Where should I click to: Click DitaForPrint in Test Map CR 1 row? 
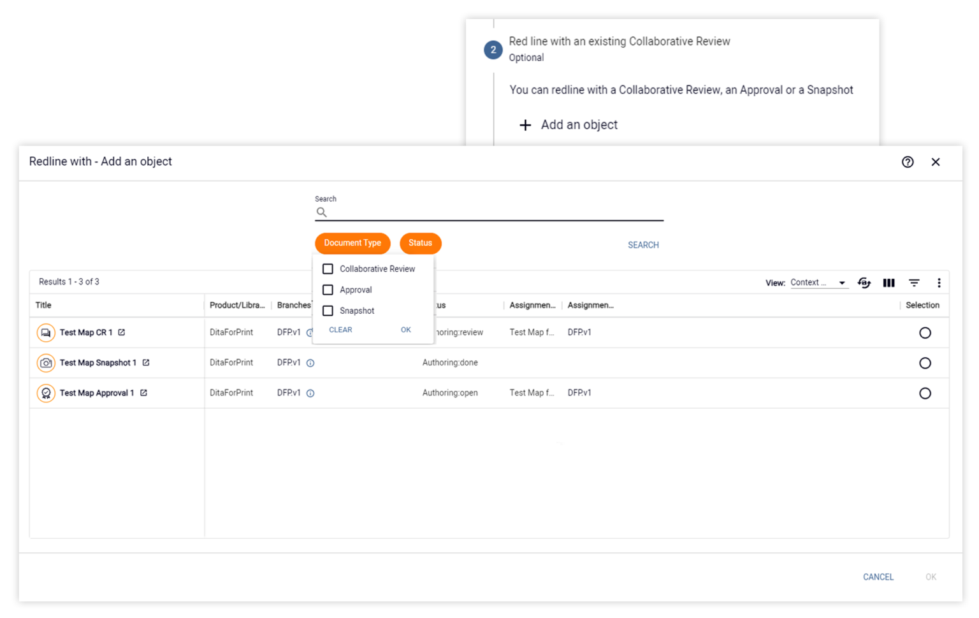[x=231, y=332]
